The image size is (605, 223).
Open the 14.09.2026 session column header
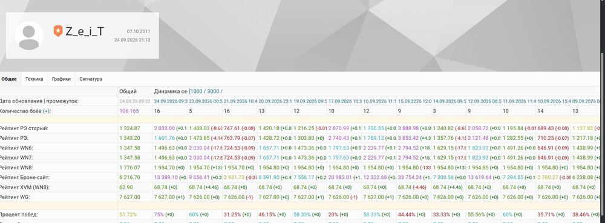(x=450, y=101)
